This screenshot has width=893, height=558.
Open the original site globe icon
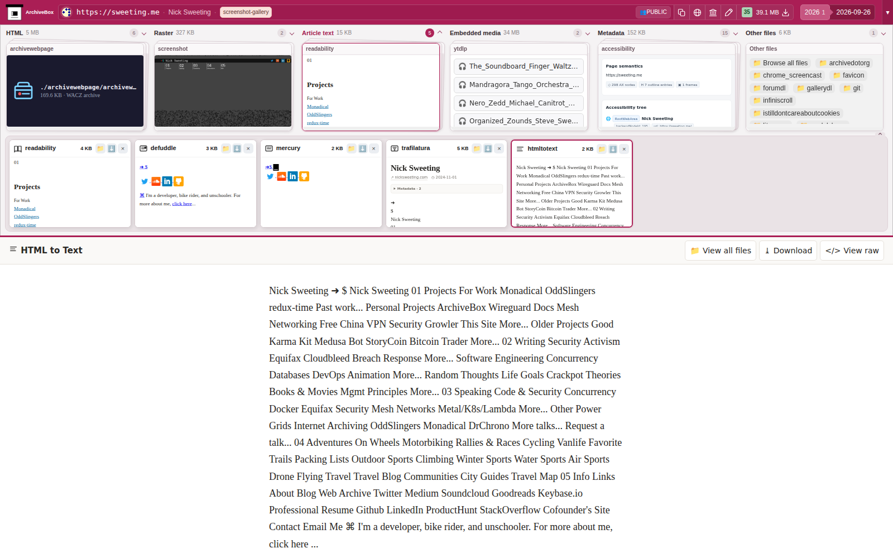[697, 12]
